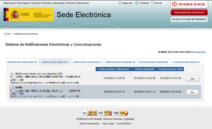Click the red clock icon
Viewport: 212px width, 129px height.
point(175,4)
